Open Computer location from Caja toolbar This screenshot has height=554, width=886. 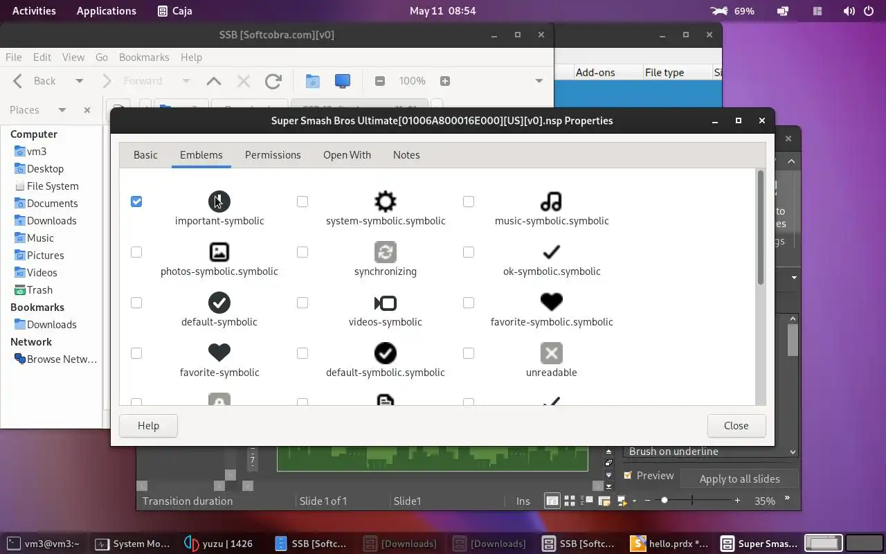[x=343, y=81]
